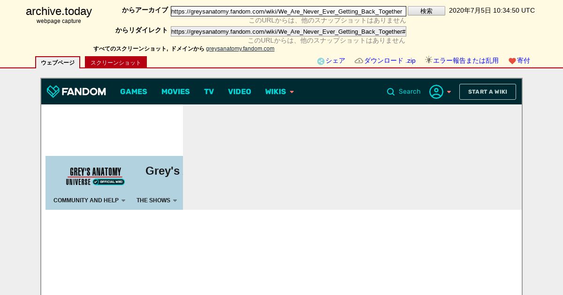Switch to the スクリーンショット tab
Viewport: 563px width, 295px height.
pyautogui.click(x=116, y=62)
